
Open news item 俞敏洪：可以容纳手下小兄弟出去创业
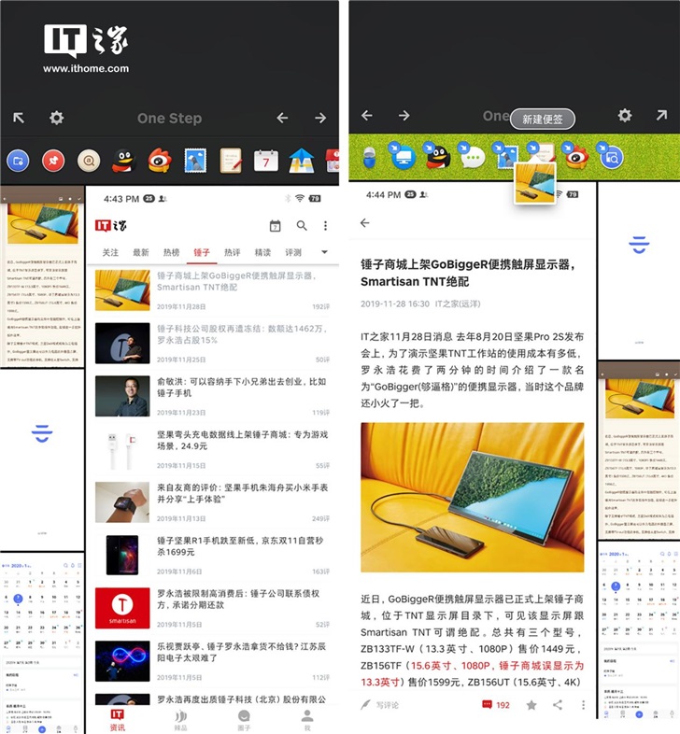click(213, 396)
